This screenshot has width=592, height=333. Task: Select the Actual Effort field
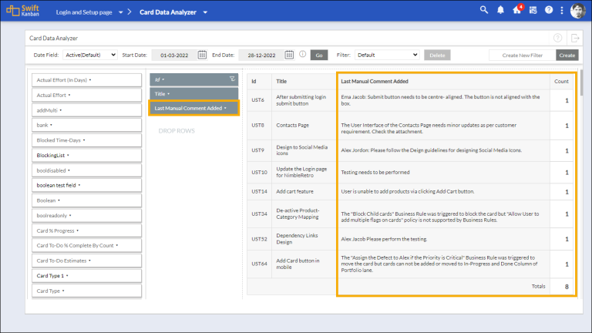86,95
